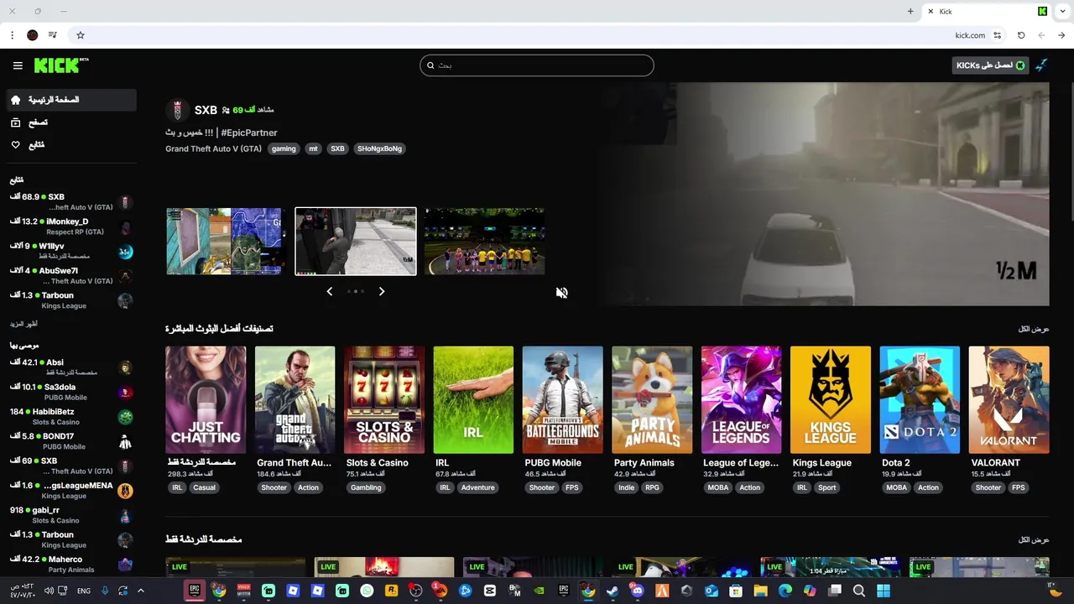1074x604 pixels.
Task: Click the 'gaming' tag on featured stream
Action: click(284, 148)
